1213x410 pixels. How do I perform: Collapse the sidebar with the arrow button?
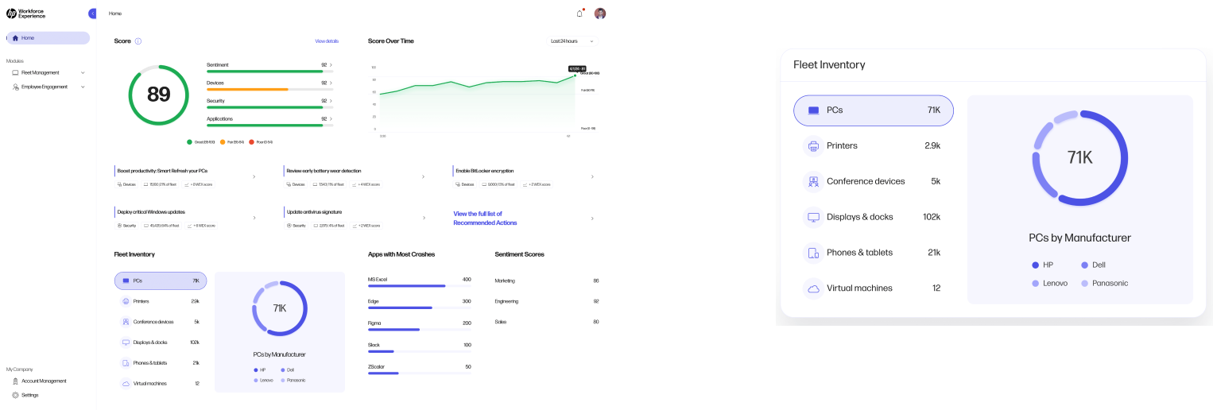click(x=92, y=14)
